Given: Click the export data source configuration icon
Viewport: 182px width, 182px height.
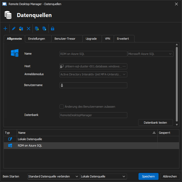Looking at the screenshot, I should tap(44, 29).
